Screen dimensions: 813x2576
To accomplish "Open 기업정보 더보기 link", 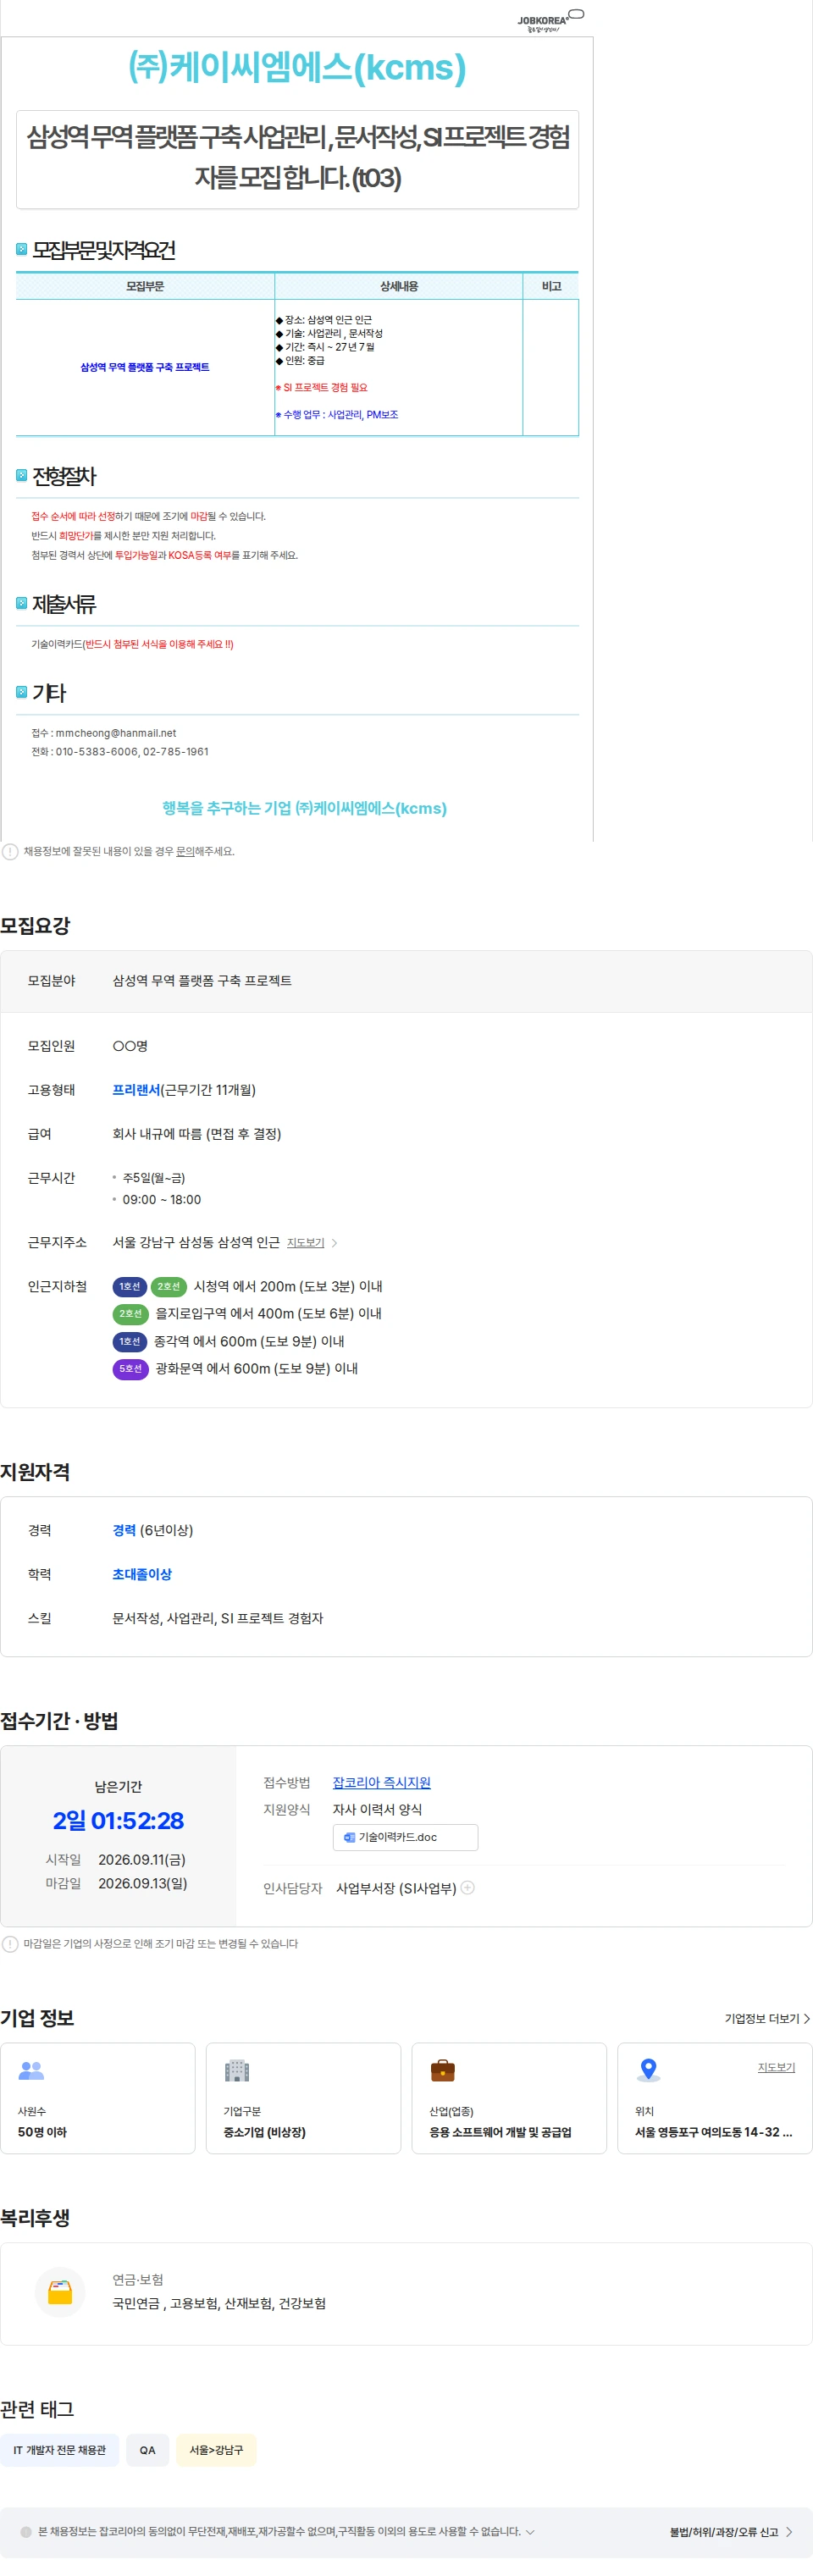I will click(767, 2019).
